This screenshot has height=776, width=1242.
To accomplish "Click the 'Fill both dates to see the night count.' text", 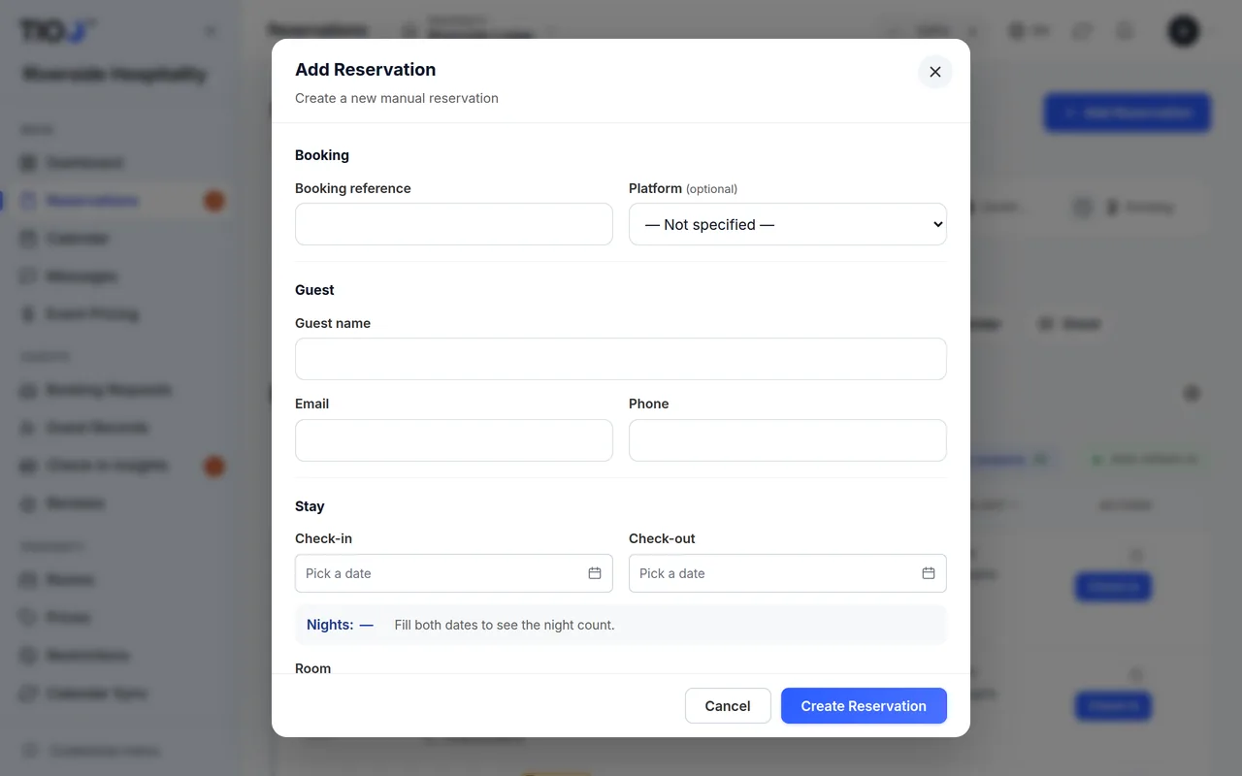I will coord(505,625).
